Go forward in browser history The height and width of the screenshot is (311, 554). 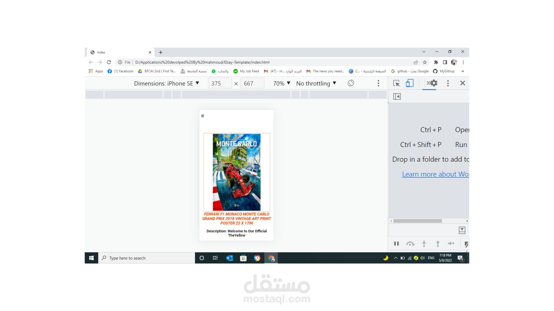pyautogui.click(x=100, y=62)
